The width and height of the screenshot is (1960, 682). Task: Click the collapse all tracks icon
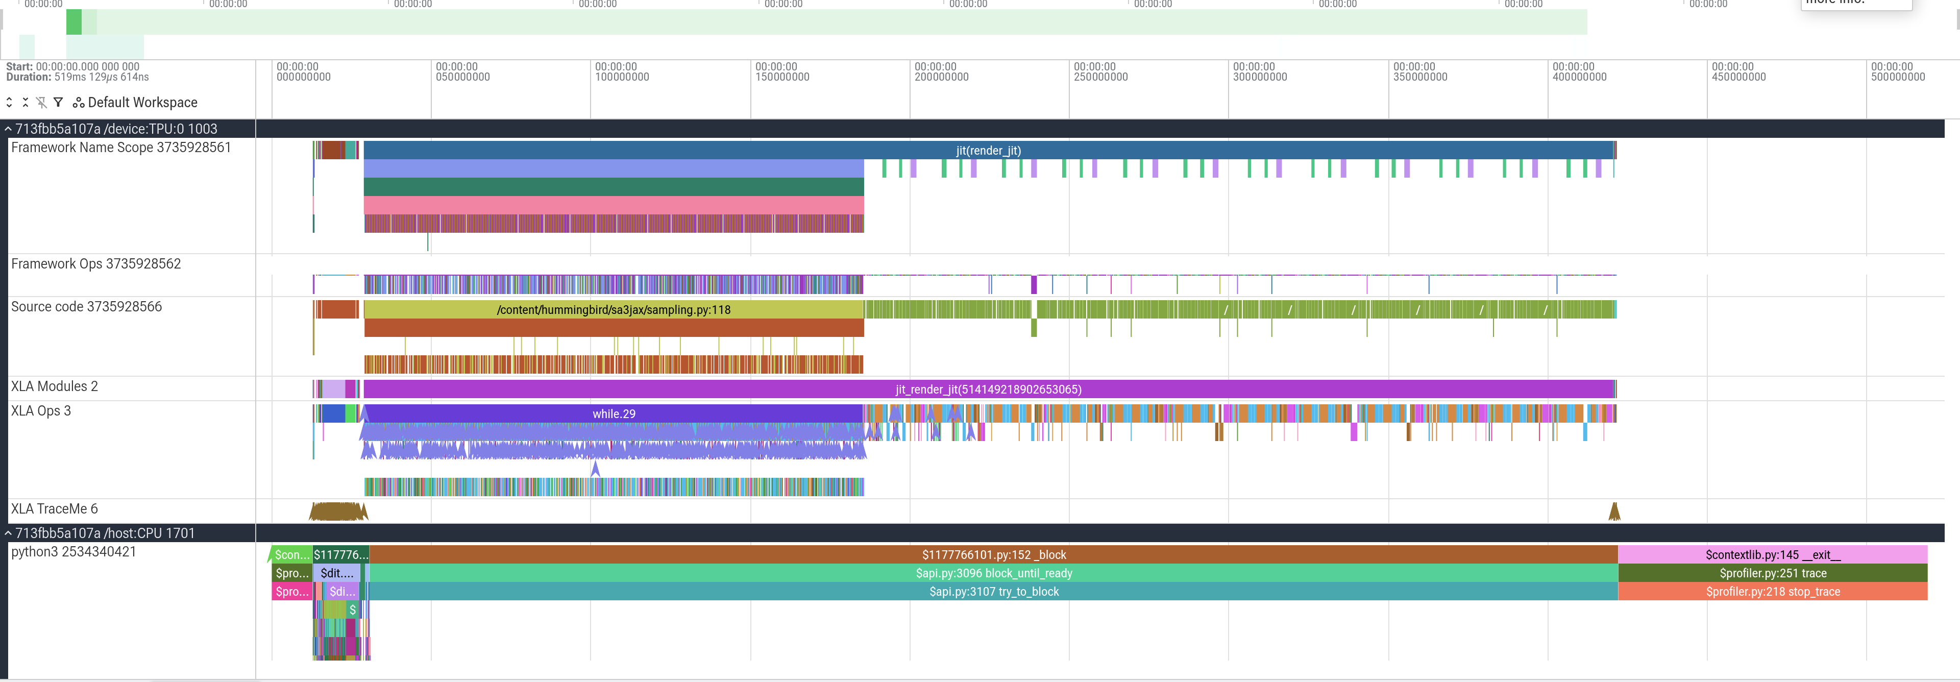[x=25, y=102]
